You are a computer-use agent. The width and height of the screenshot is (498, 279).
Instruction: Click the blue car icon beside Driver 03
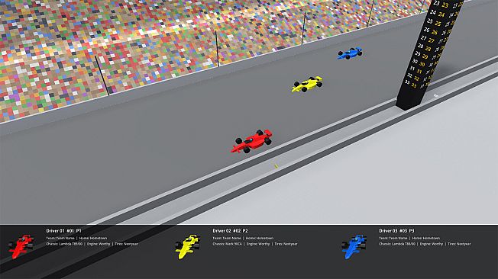point(354,246)
